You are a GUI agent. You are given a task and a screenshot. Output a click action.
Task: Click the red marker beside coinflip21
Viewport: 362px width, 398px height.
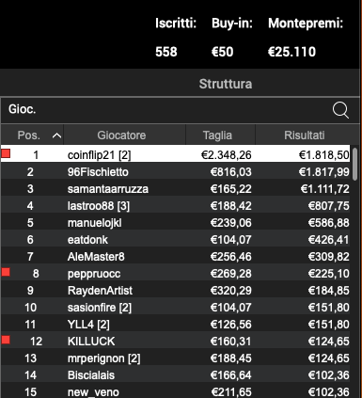tap(6, 153)
